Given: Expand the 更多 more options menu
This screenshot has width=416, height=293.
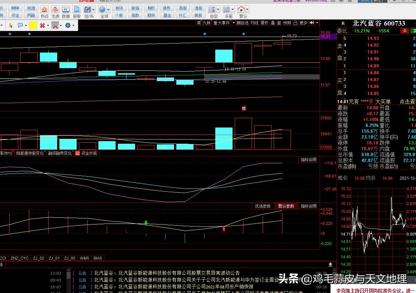Looking at the screenshot, I should [x=303, y=23].
